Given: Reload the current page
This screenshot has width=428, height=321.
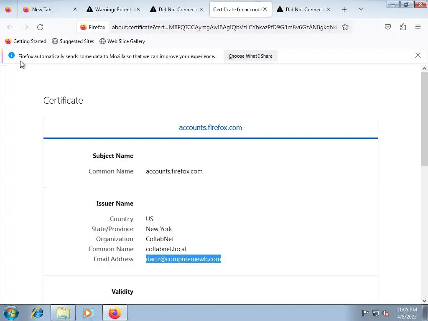Looking at the screenshot, I should click(x=40, y=27).
